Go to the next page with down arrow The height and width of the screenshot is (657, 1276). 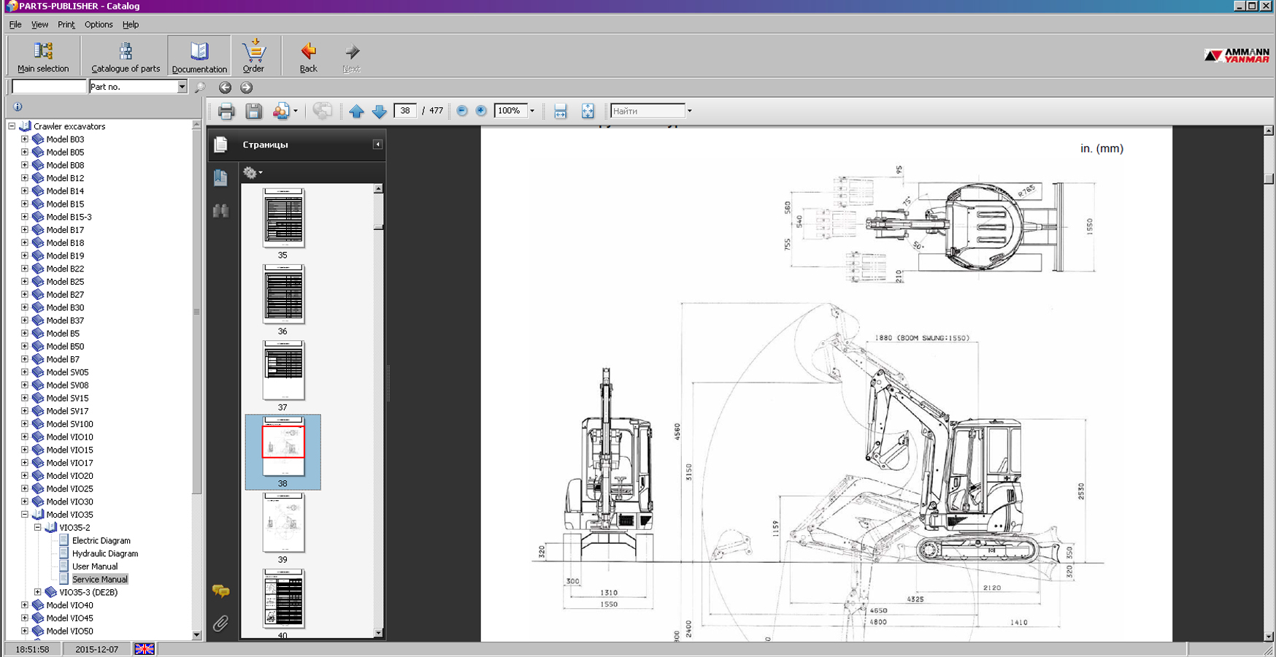coord(379,111)
